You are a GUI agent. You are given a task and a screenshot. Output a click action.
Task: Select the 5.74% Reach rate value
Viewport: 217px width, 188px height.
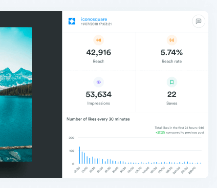click(x=172, y=53)
